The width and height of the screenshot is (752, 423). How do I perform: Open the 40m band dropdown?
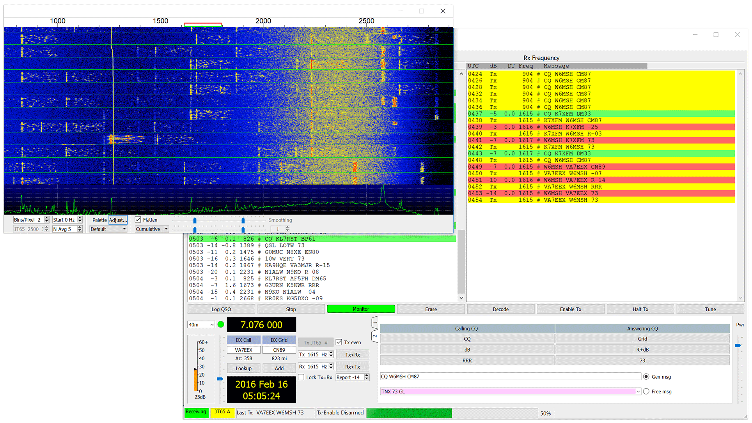point(201,325)
